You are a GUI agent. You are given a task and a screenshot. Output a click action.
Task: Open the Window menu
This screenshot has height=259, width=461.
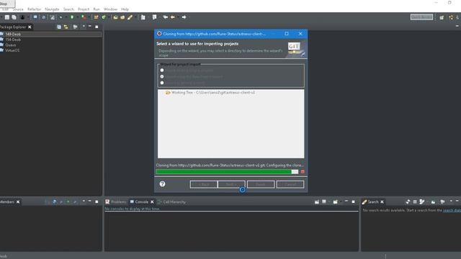pyautogui.click(x=110, y=9)
